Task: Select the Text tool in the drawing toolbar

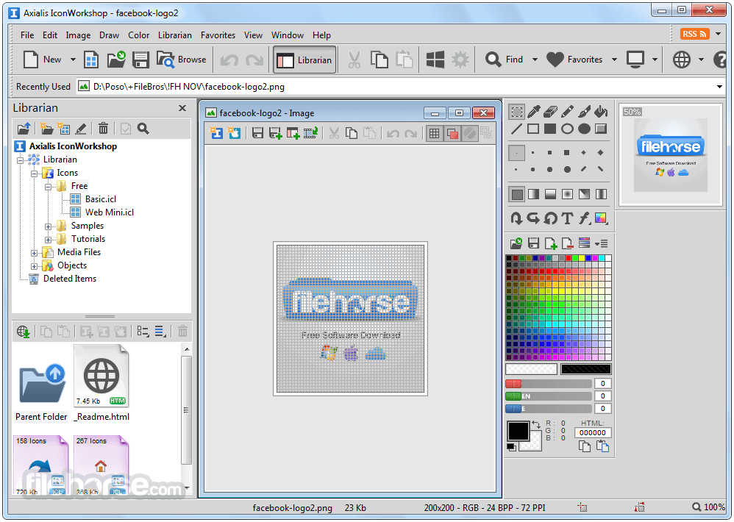Action: tap(566, 218)
